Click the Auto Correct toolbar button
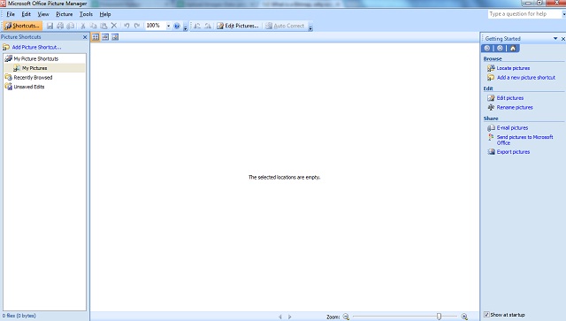 coord(285,26)
